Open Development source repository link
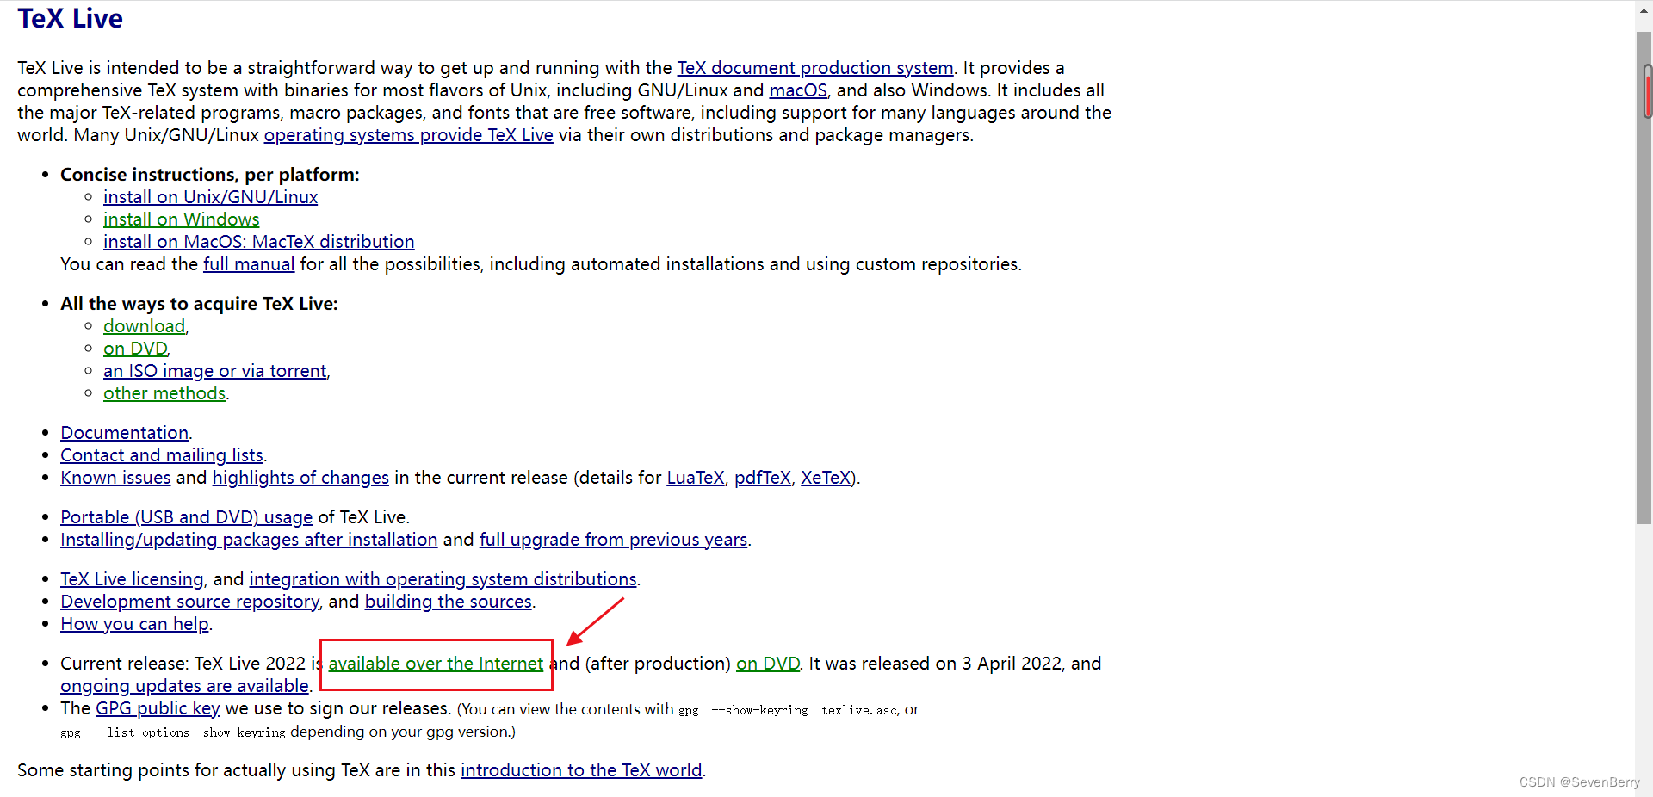Screen dimensions: 1653x797 click(x=189, y=602)
